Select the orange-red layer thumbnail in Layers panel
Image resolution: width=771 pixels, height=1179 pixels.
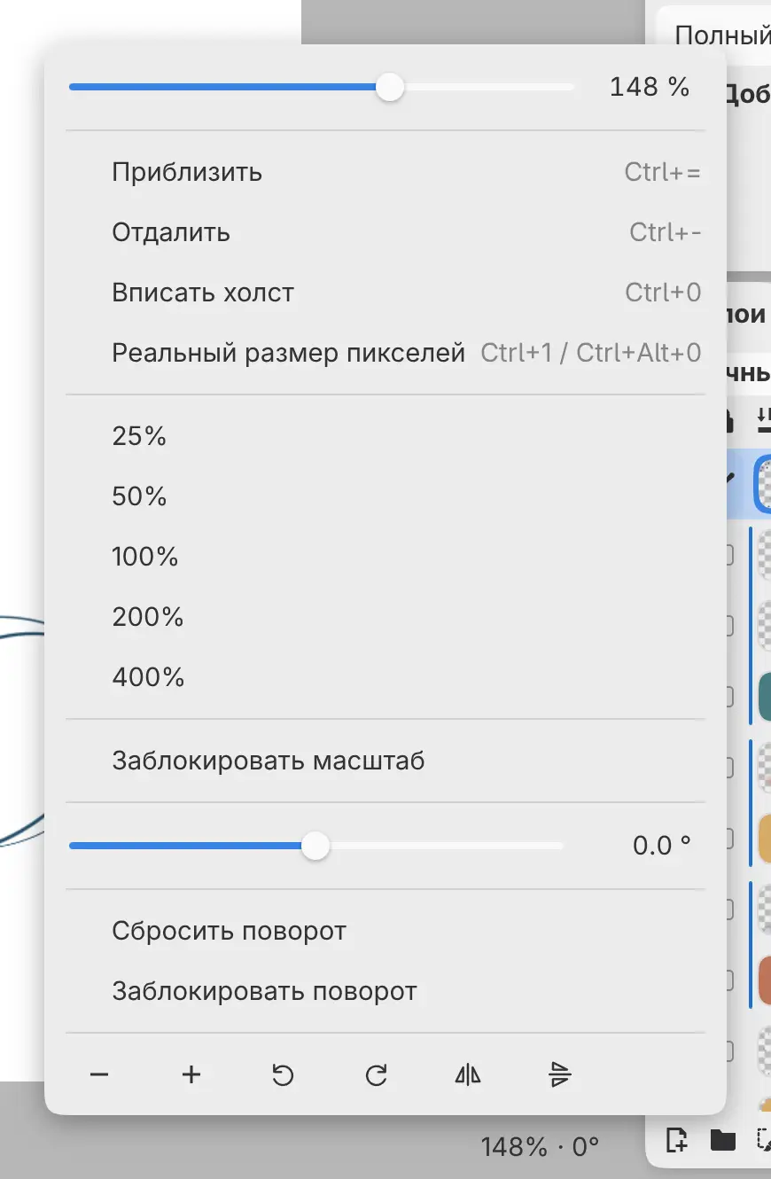765,980
